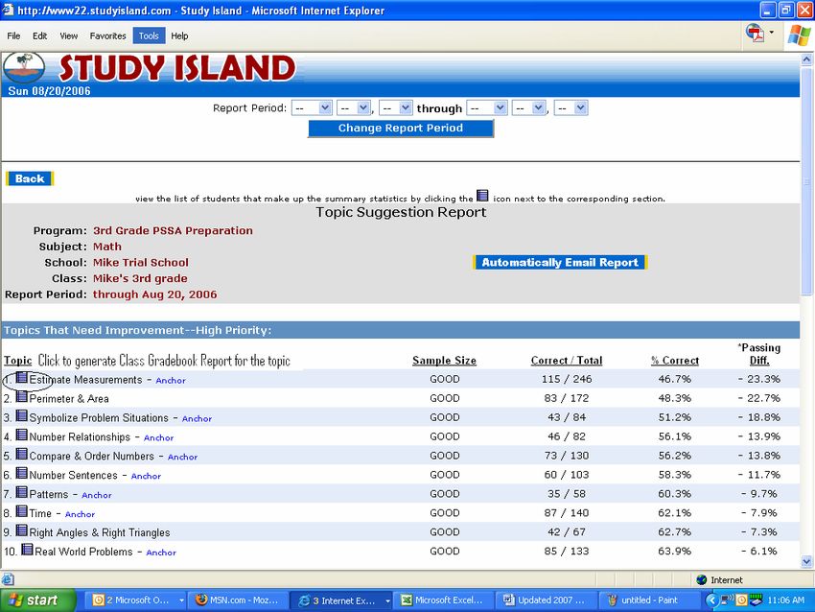Open the first start-date dropdown of Report Period
The image size is (815, 612).
[x=312, y=108]
